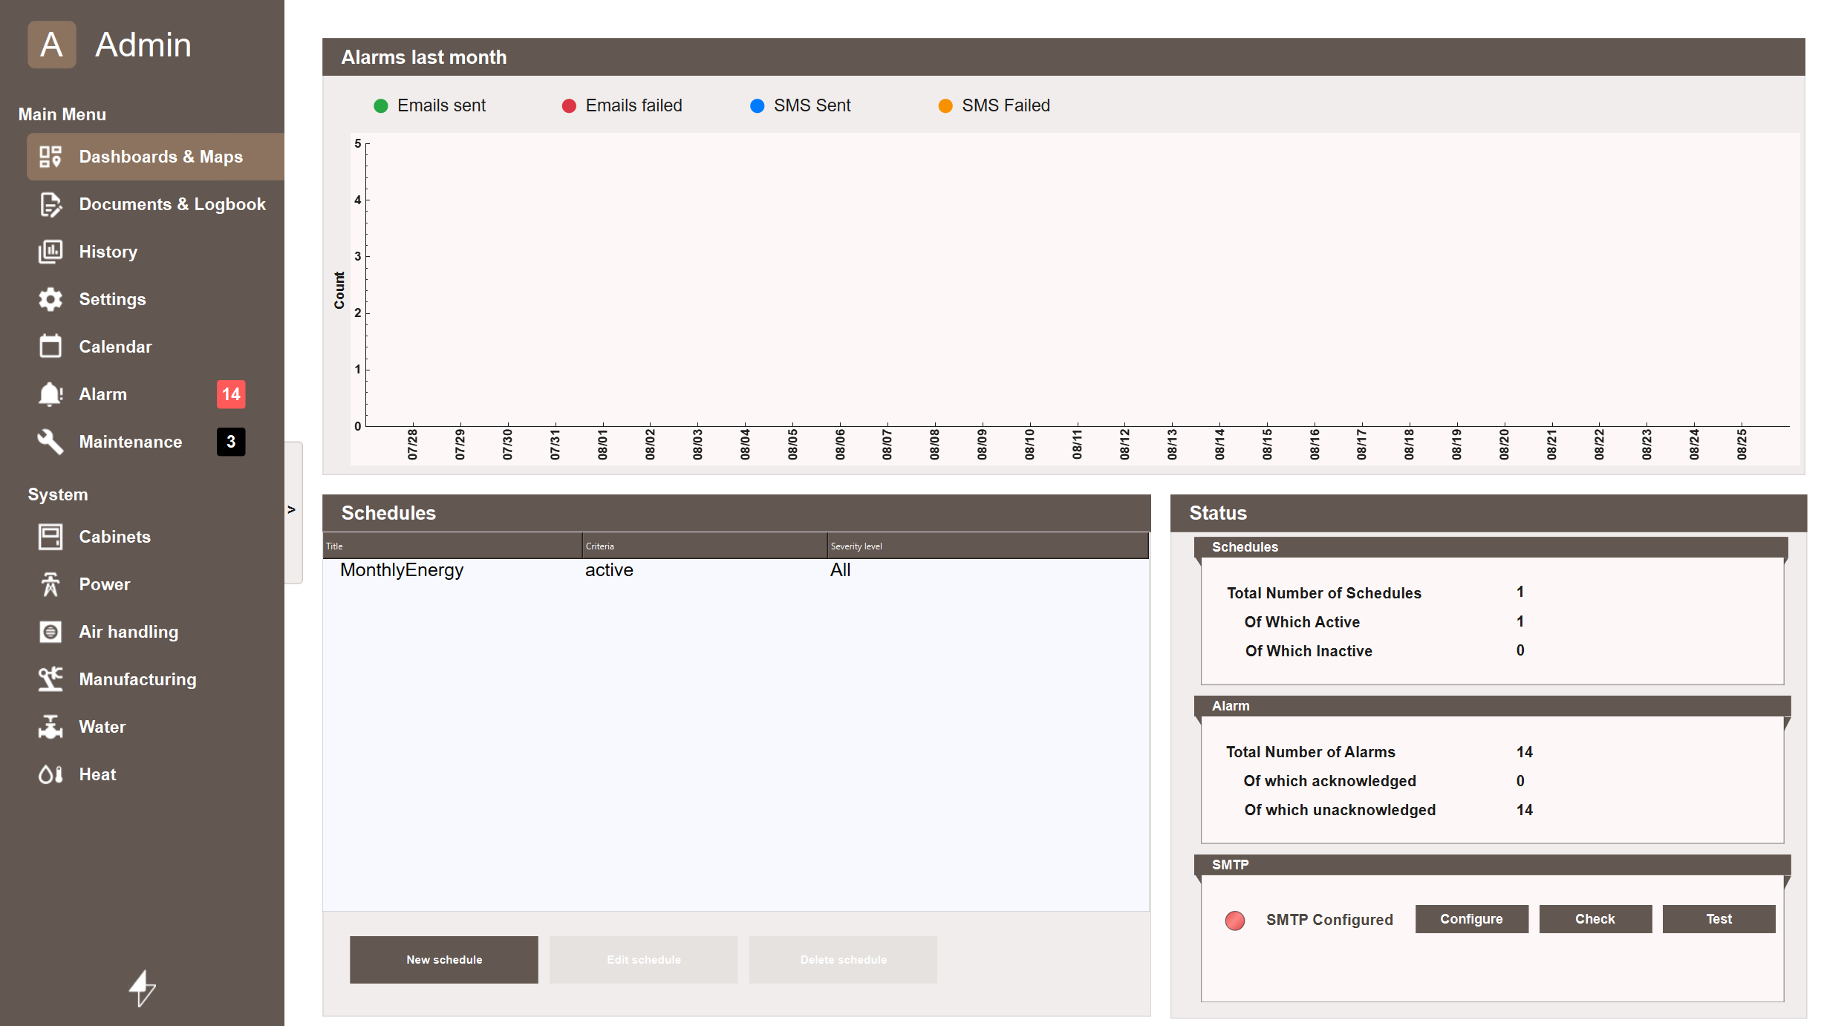Toggle the SMS Sent legend series

tap(800, 106)
